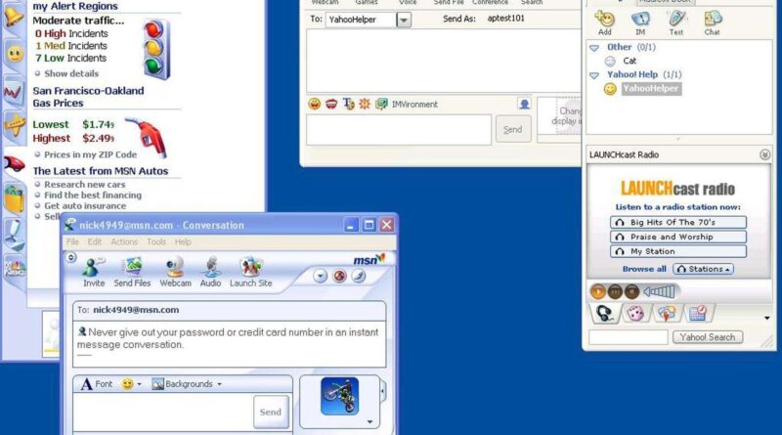Click smiley face tab in MSN sidebar

[15, 54]
